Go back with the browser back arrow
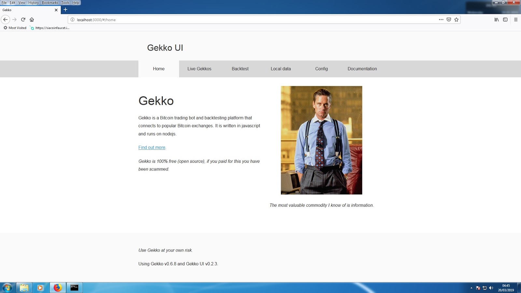The image size is (521, 293). pyautogui.click(x=5, y=20)
